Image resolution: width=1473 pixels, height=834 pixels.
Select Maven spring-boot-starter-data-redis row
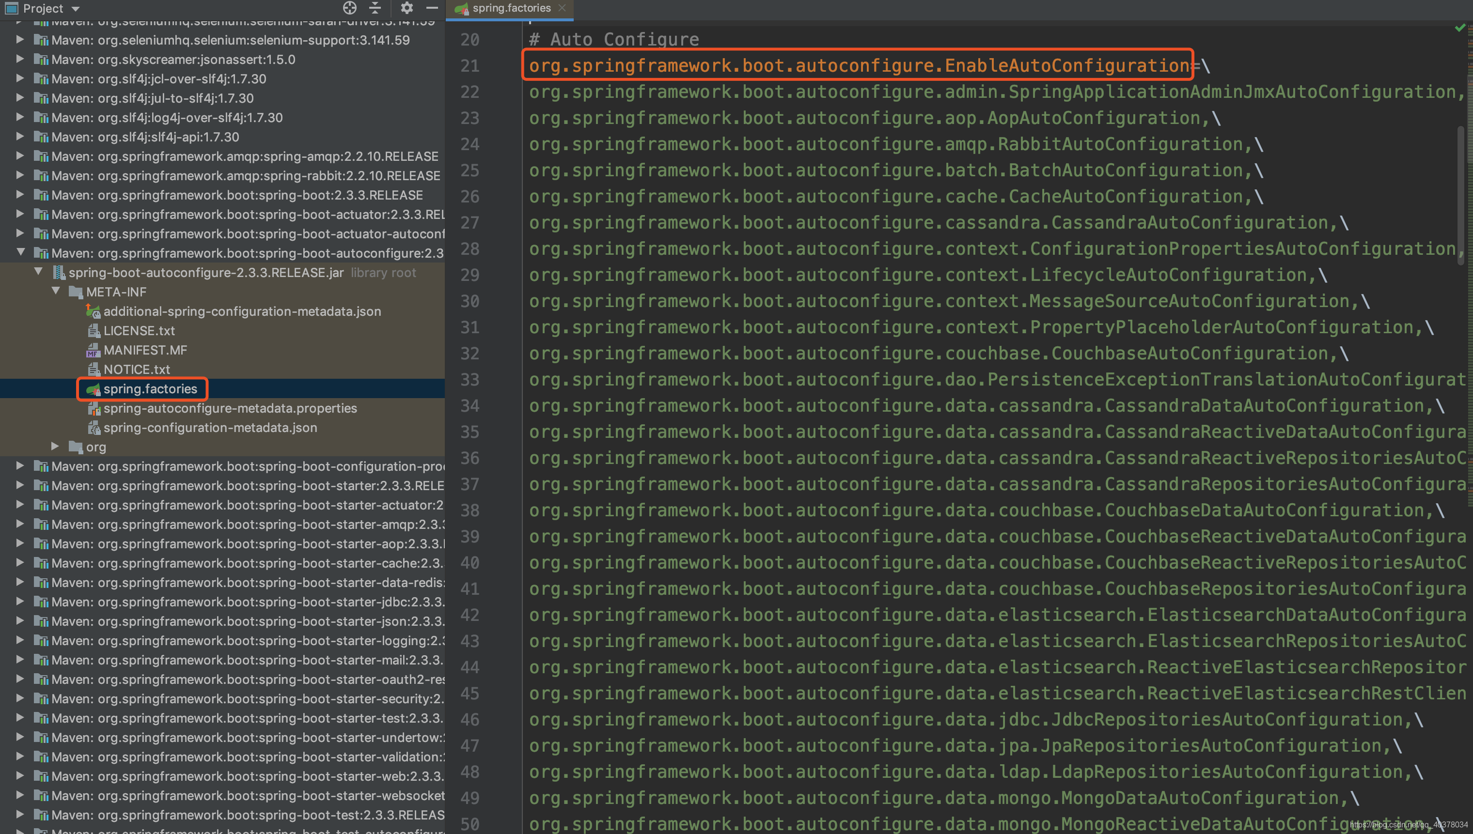coord(222,583)
